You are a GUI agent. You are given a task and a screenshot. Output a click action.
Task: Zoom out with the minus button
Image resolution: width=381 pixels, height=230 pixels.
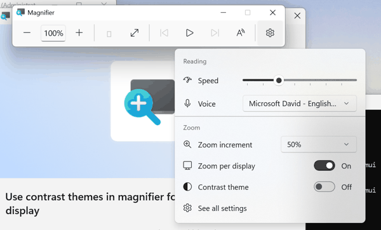click(x=27, y=33)
